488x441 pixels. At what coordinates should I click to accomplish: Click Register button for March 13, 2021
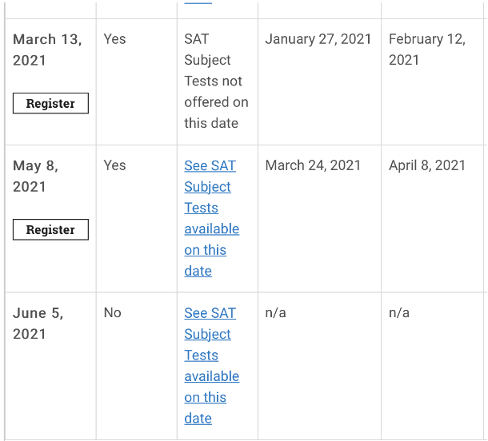click(x=50, y=103)
